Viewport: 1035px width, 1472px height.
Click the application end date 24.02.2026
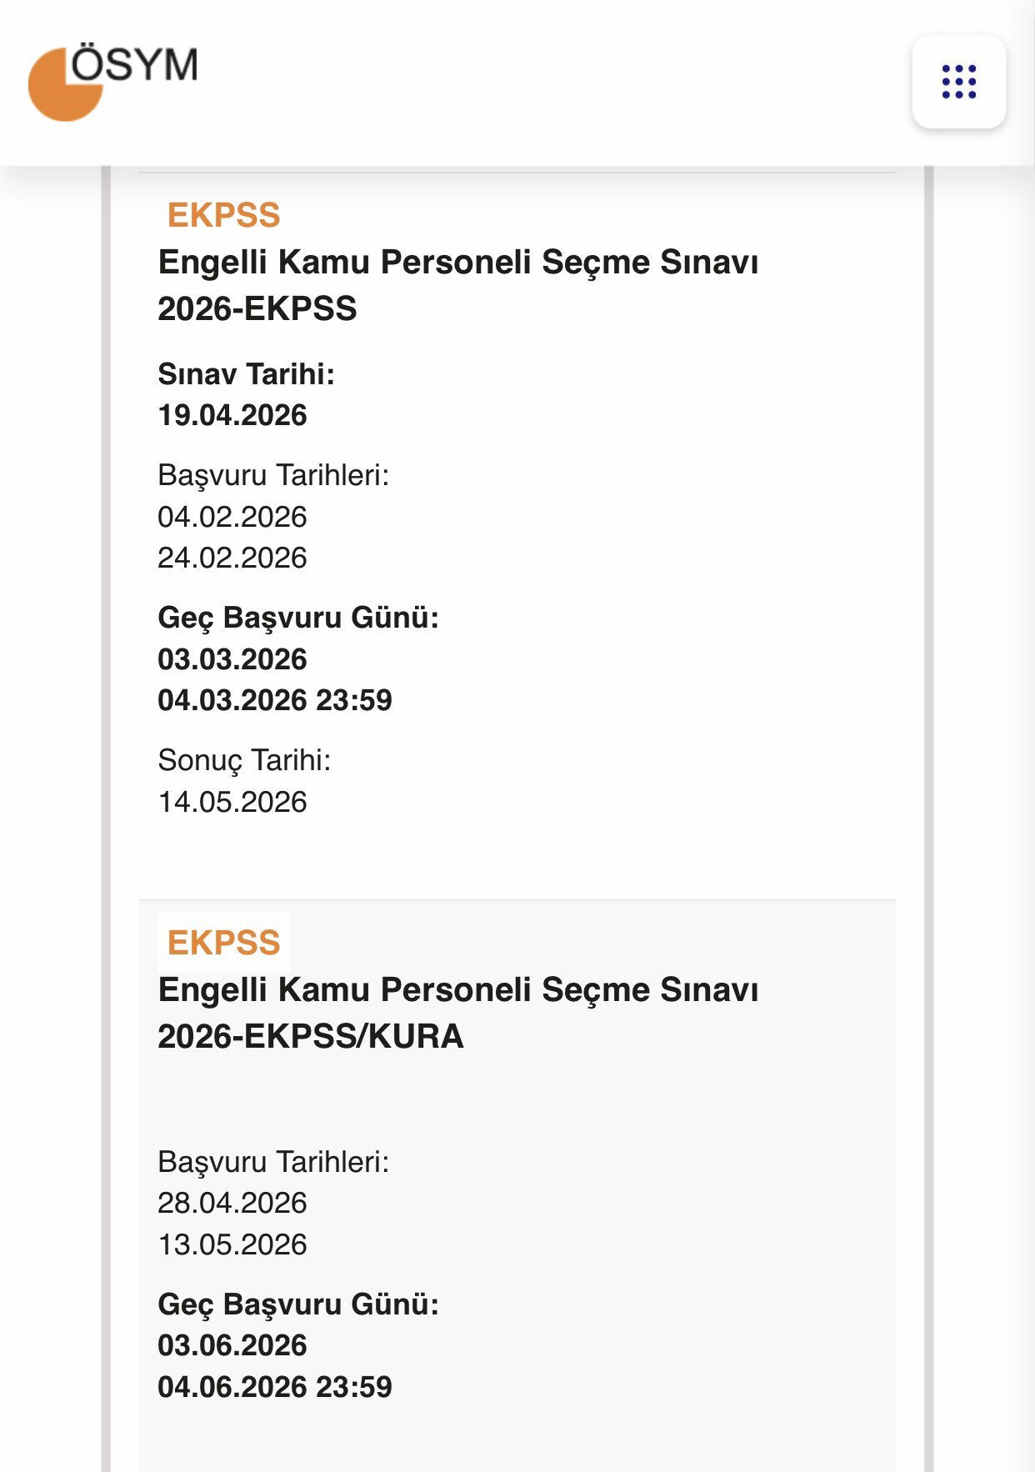[x=232, y=558]
